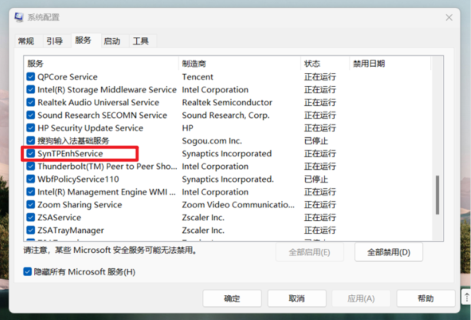This screenshot has width=471, height=320.
Task: Disable the ZSATrayManager service checkbox
Action: click(x=31, y=230)
